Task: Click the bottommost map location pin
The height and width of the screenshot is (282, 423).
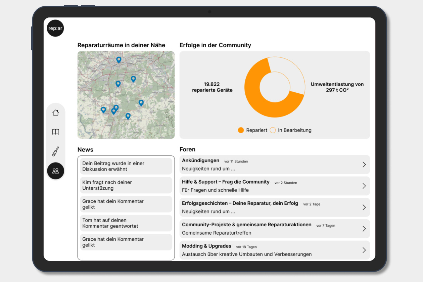Action: tap(128, 116)
